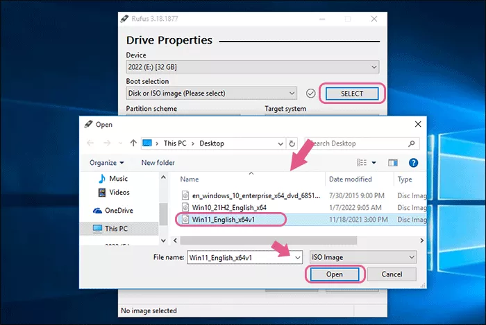Image resolution: width=486 pixels, height=325 pixels.
Task: Select Videos in navigation pane
Action: [x=119, y=193]
